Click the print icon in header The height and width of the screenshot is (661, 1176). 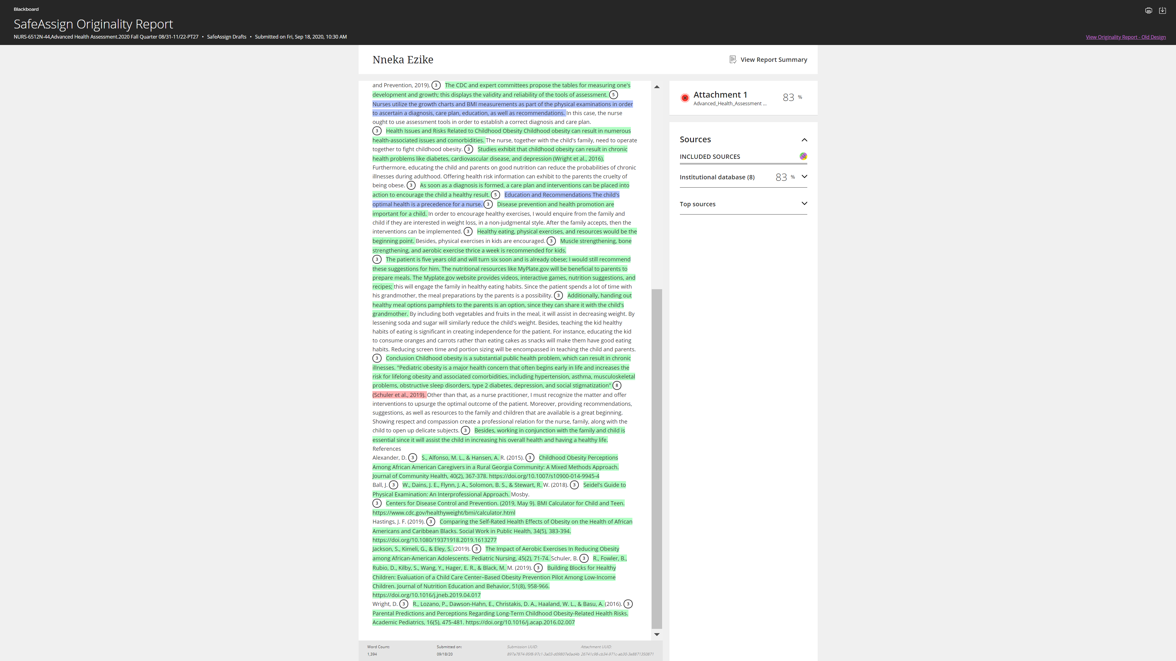tap(1149, 10)
